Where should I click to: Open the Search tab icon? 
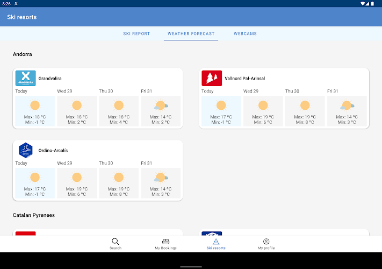coord(115,242)
